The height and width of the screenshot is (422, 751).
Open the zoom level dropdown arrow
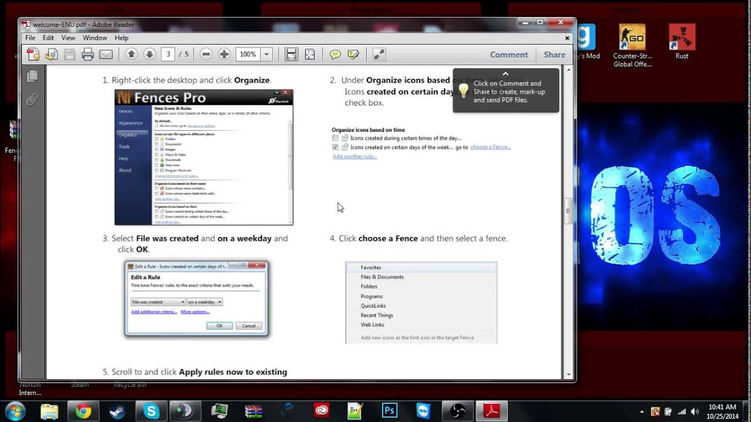point(266,55)
